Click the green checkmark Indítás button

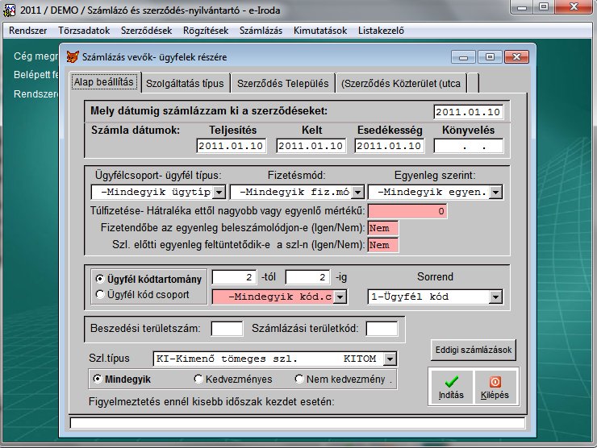point(451,386)
